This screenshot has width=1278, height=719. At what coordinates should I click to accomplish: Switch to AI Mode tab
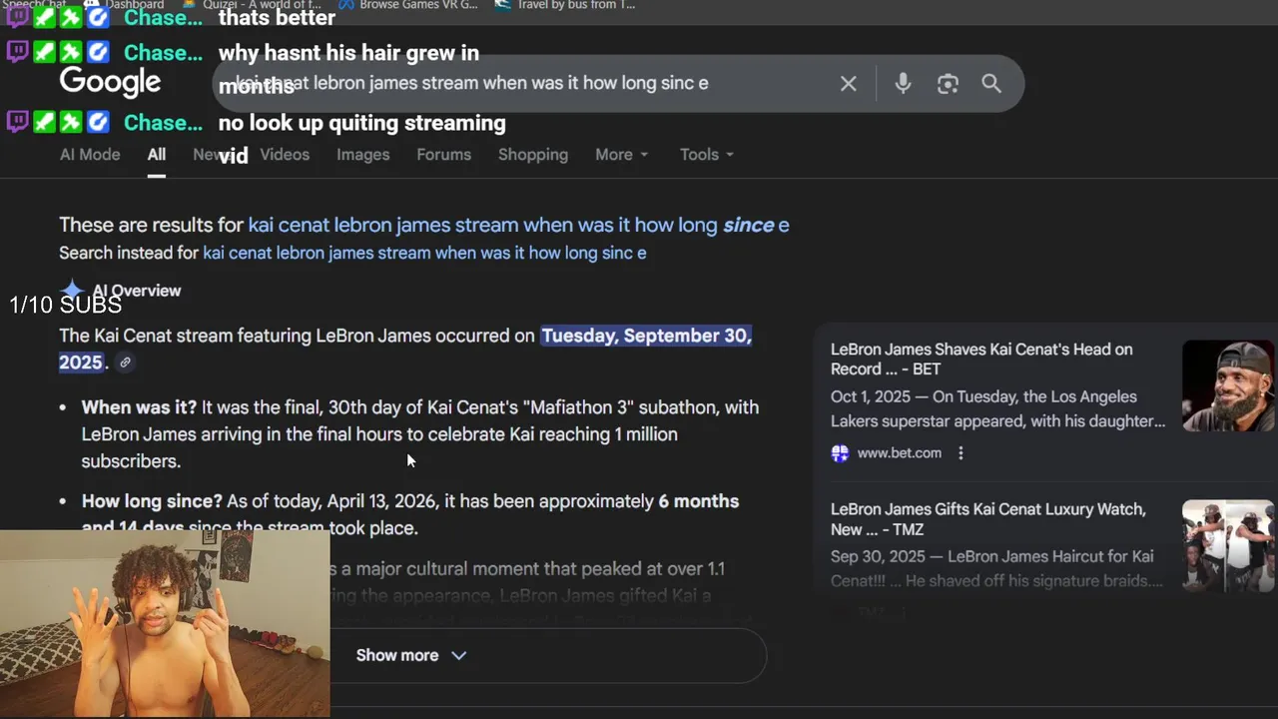click(x=90, y=155)
